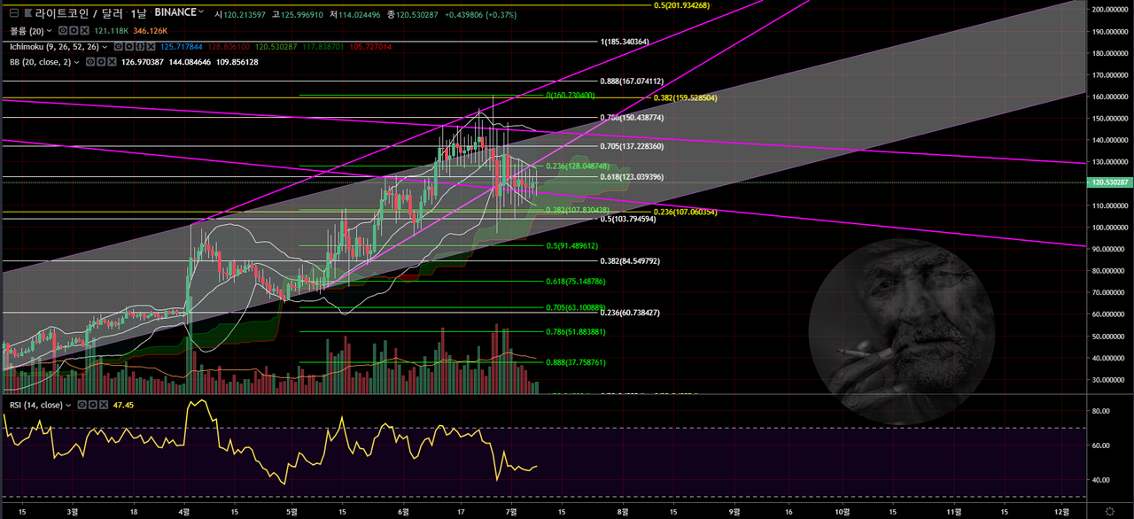Expand the Volume (20) indicator dropdown
Screen dimensions: 1134x519
(50, 31)
